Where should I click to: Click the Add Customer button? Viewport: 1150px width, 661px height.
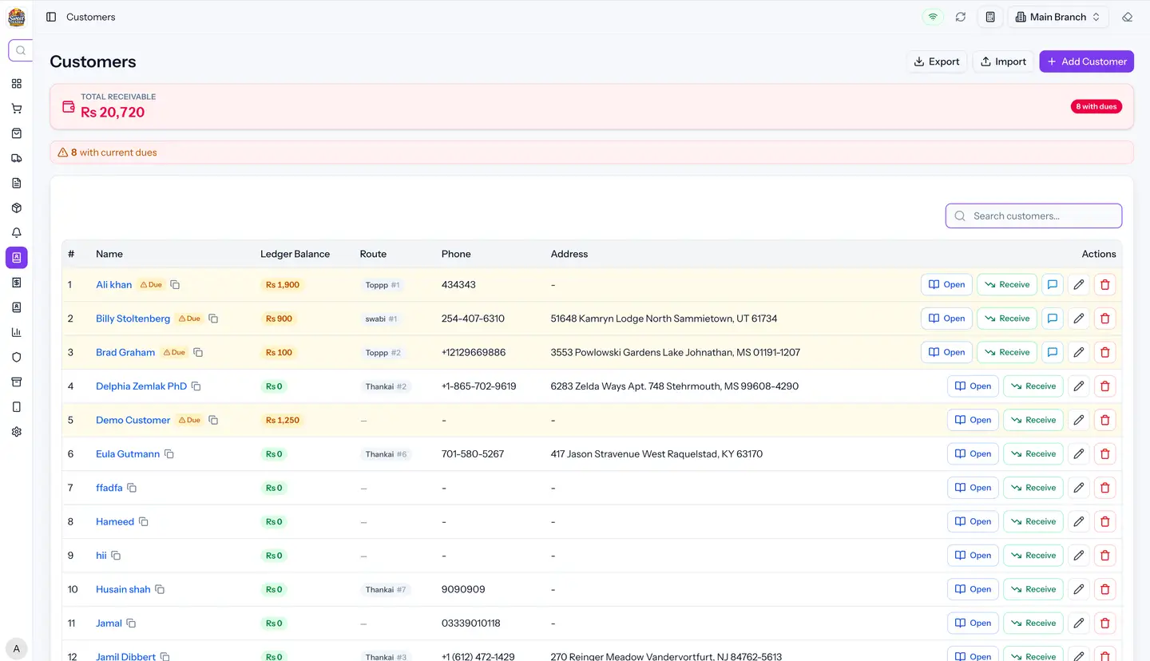pyautogui.click(x=1087, y=61)
